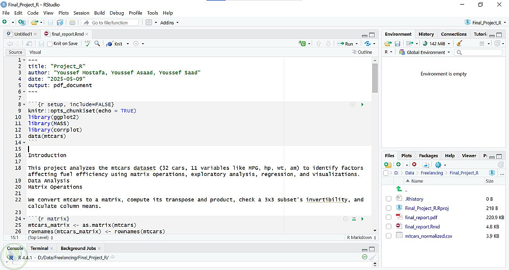
Task: Go to previous chunk up arrow
Action: coord(319,43)
